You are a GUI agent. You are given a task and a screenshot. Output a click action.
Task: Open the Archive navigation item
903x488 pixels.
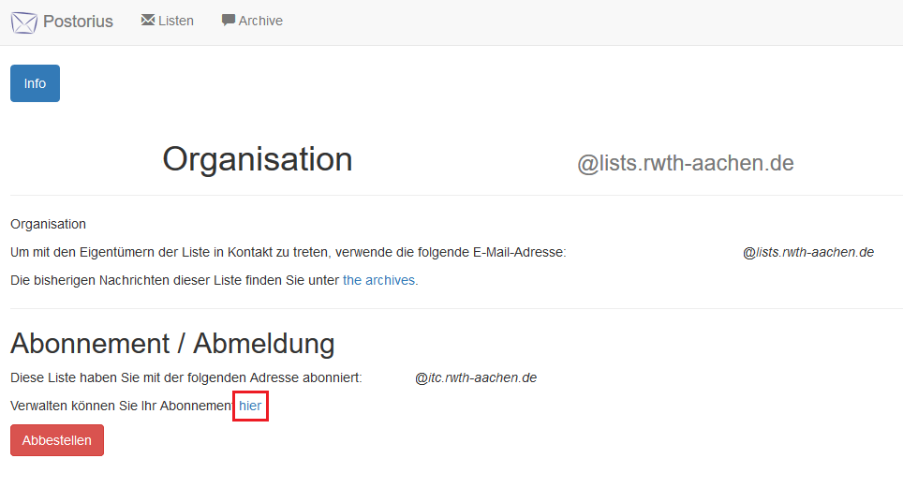point(259,21)
